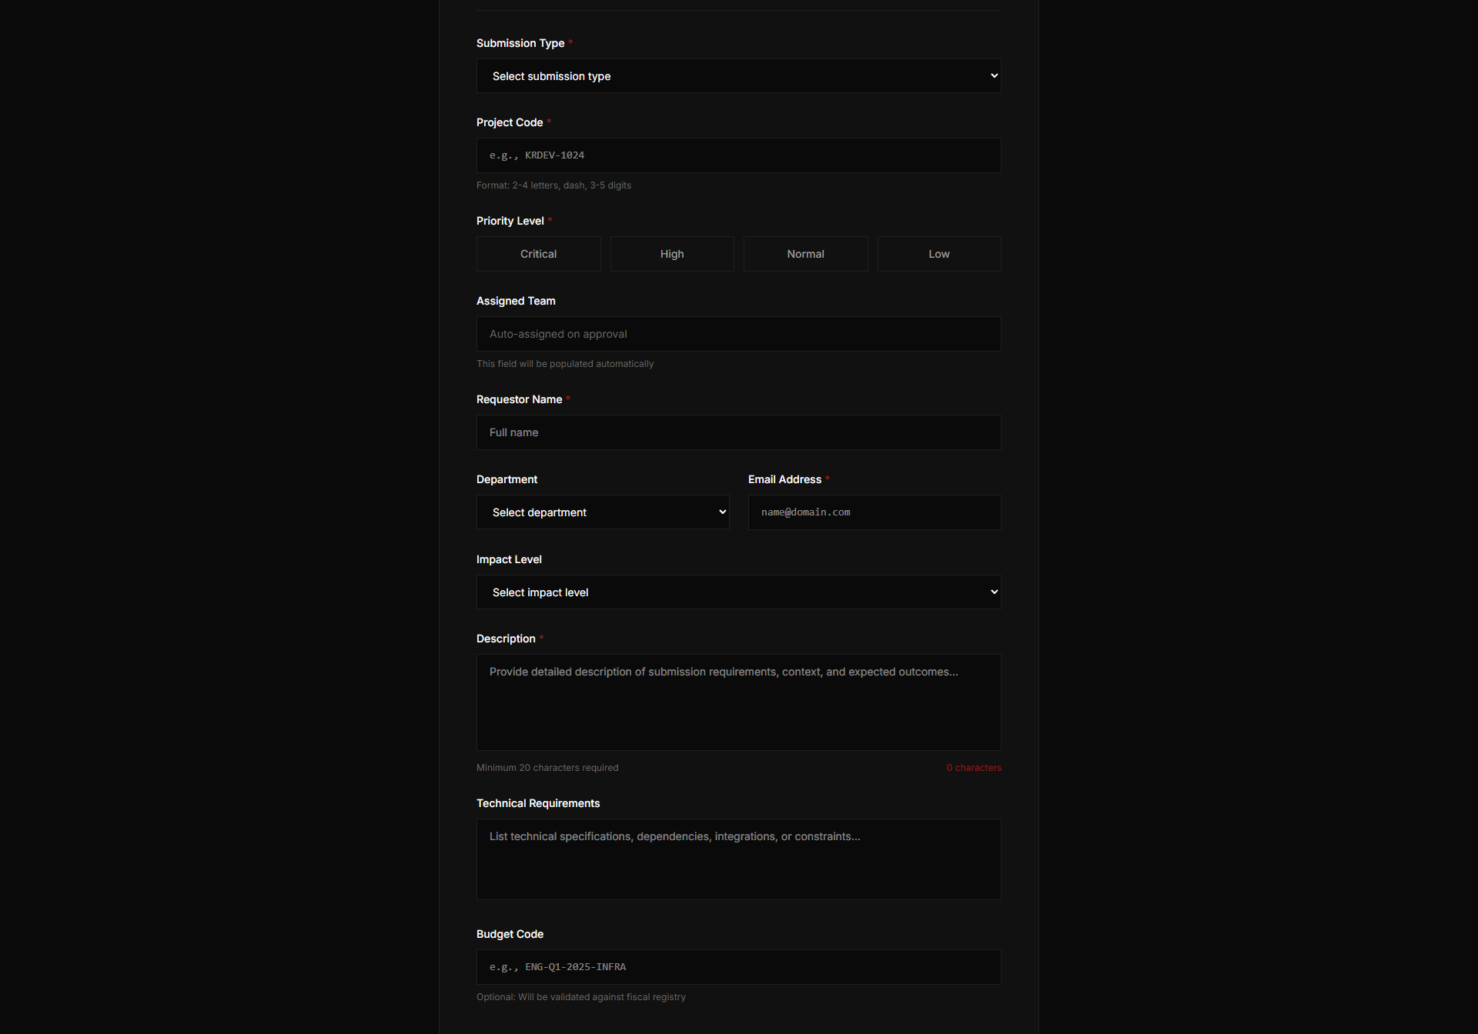Click the Email Address label
Viewport: 1478px width, 1034px height.
[784, 479]
